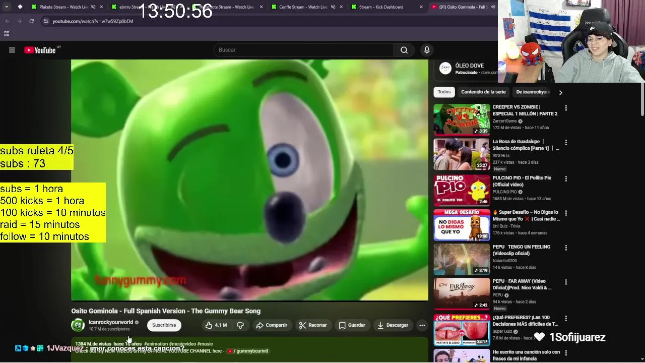Click the #animation hashtag
645x363 pixels.
tap(156, 344)
